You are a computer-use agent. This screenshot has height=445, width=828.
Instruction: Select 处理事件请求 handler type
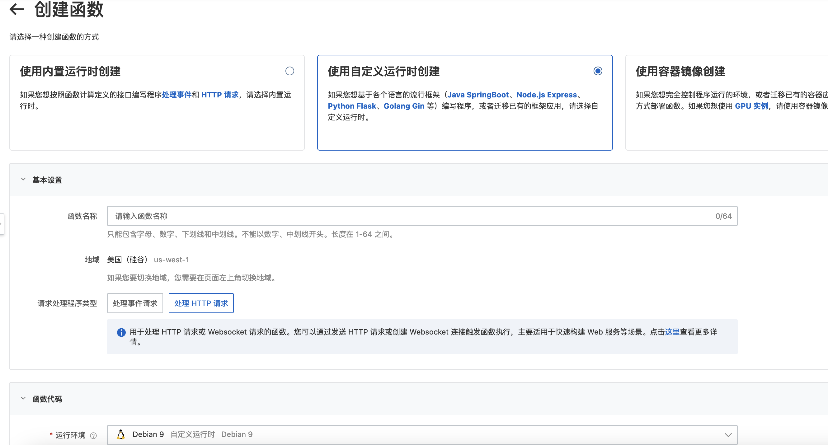click(135, 303)
